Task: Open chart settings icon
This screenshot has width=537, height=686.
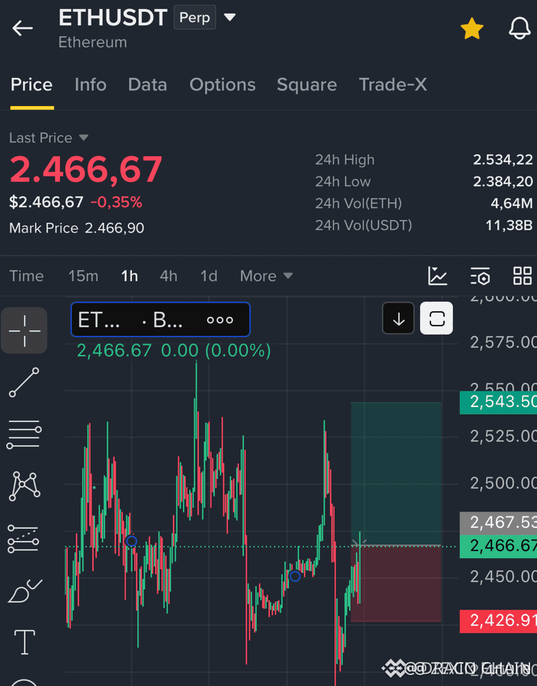Action: pos(480,276)
